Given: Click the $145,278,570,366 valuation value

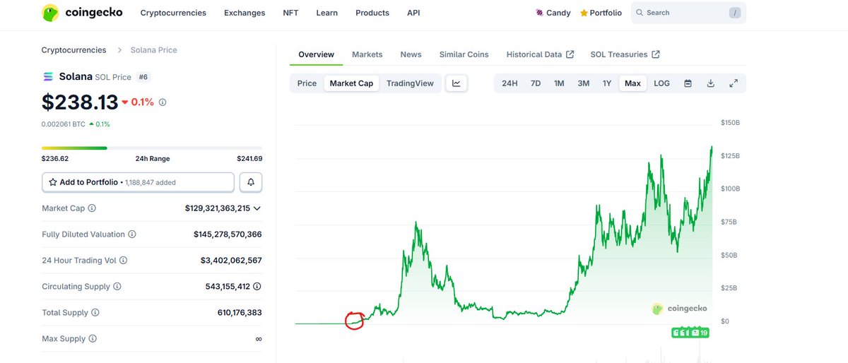Looking at the screenshot, I should coord(228,234).
